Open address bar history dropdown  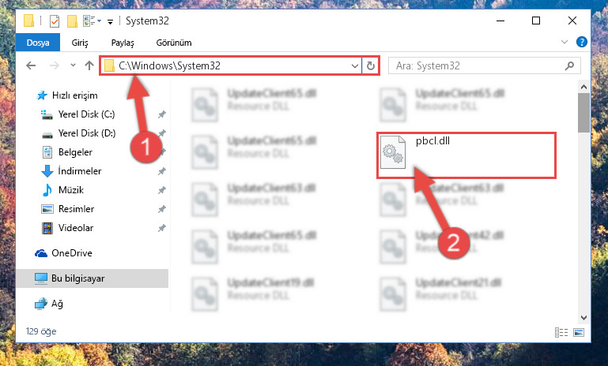(x=355, y=65)
